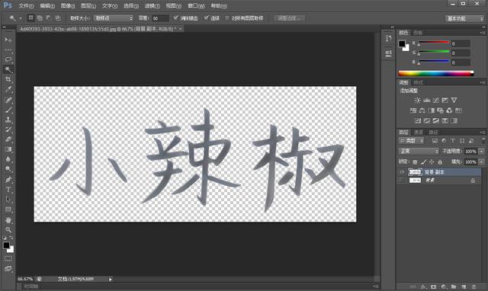Select the Horizontal Type tool
488x291 pixels.
pyautogui.click(x=8, y=190)
